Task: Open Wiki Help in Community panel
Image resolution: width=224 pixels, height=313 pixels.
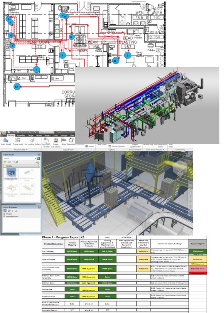Action: tap(171, 145)
